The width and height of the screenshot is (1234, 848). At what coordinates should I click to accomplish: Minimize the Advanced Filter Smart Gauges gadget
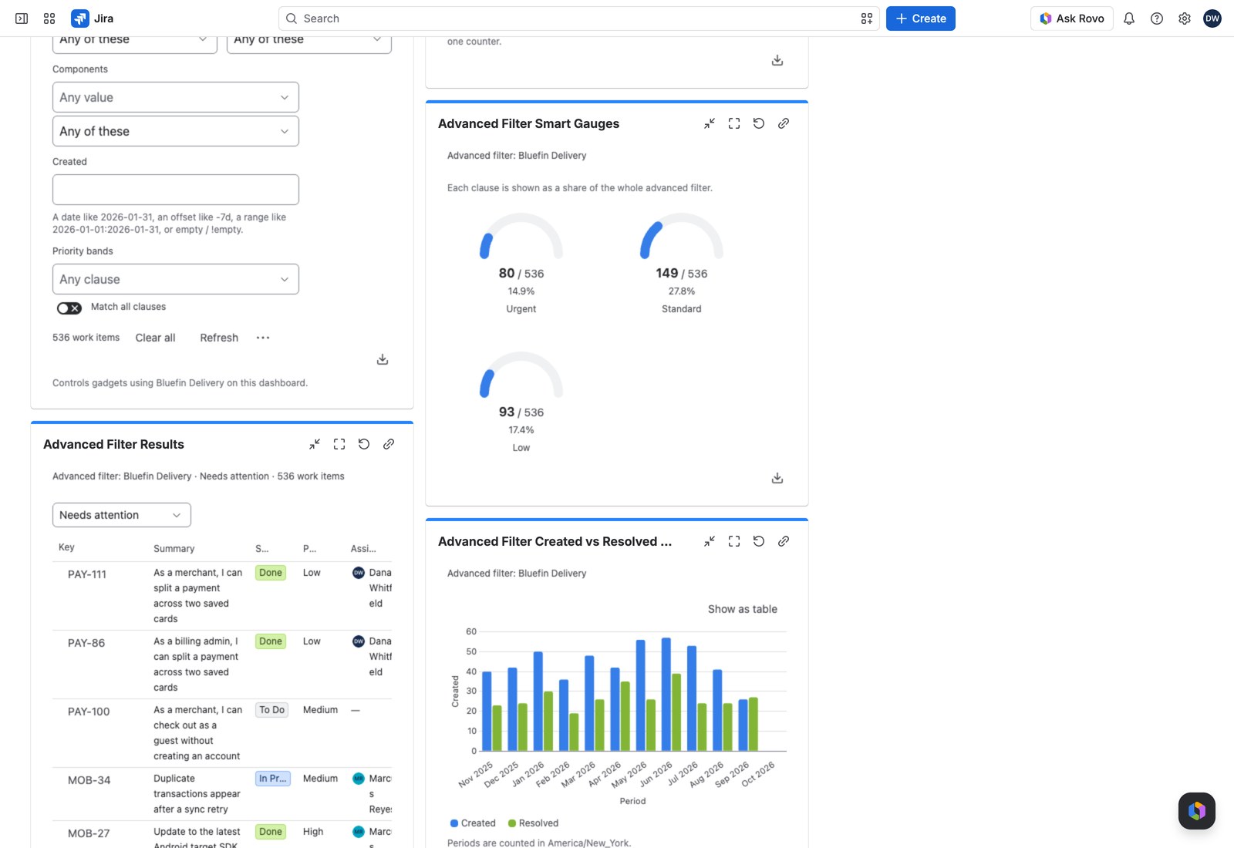click(710, 123)
